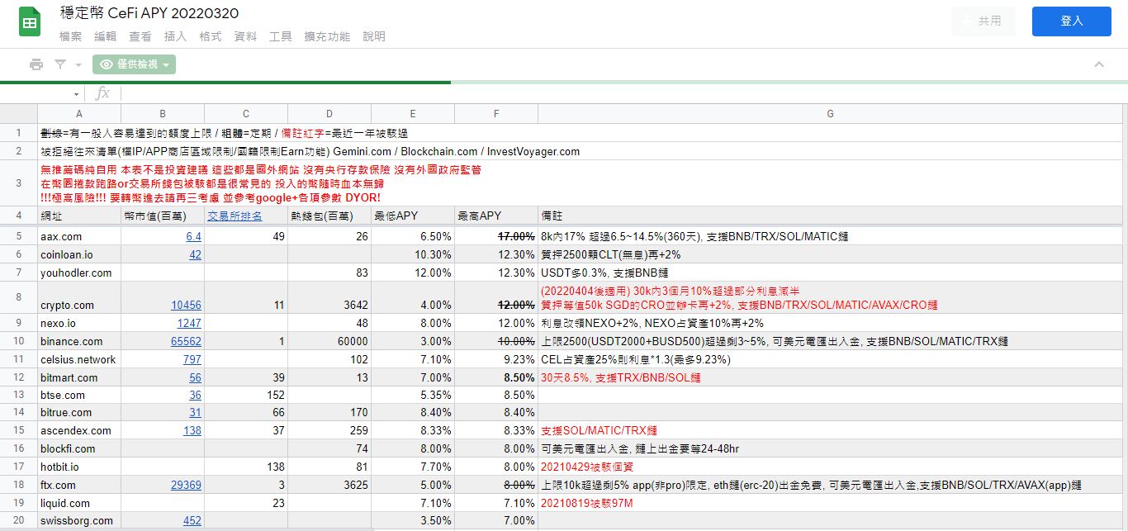Open the 42 link for coinloan.io
Screen dimensions: 1128x531
pos(195,254)
